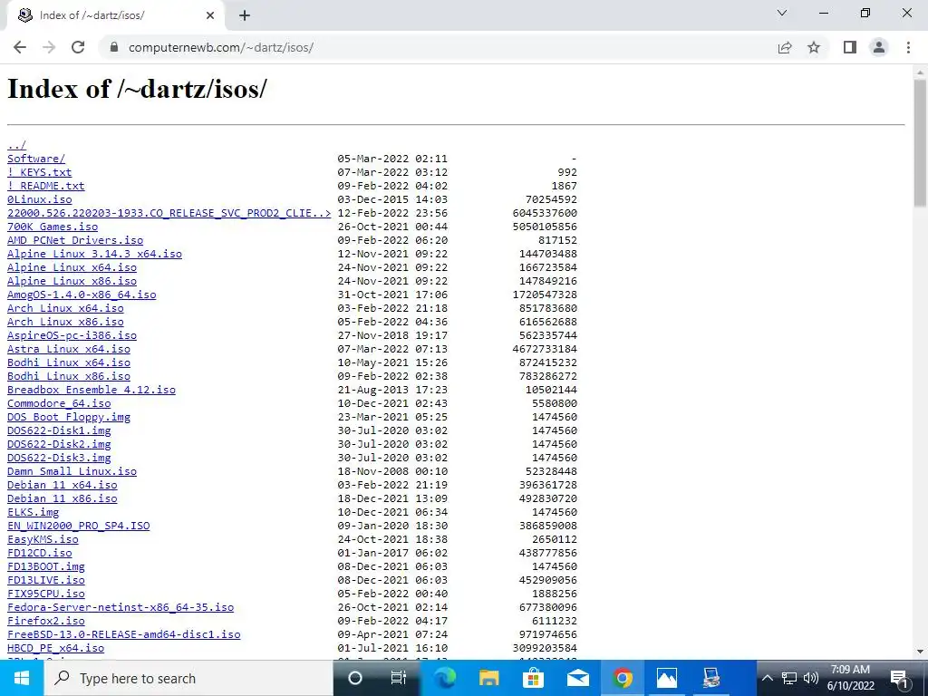Open Cortana from the taskbar
Image resolution: width=928 pixels, height=696 pixels.
coord(355,678)
